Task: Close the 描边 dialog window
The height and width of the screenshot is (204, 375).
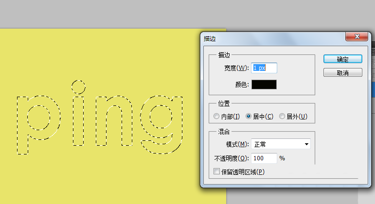Action: [357, 36]
